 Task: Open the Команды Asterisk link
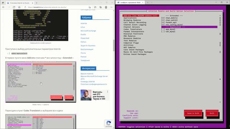pos(88,82)
